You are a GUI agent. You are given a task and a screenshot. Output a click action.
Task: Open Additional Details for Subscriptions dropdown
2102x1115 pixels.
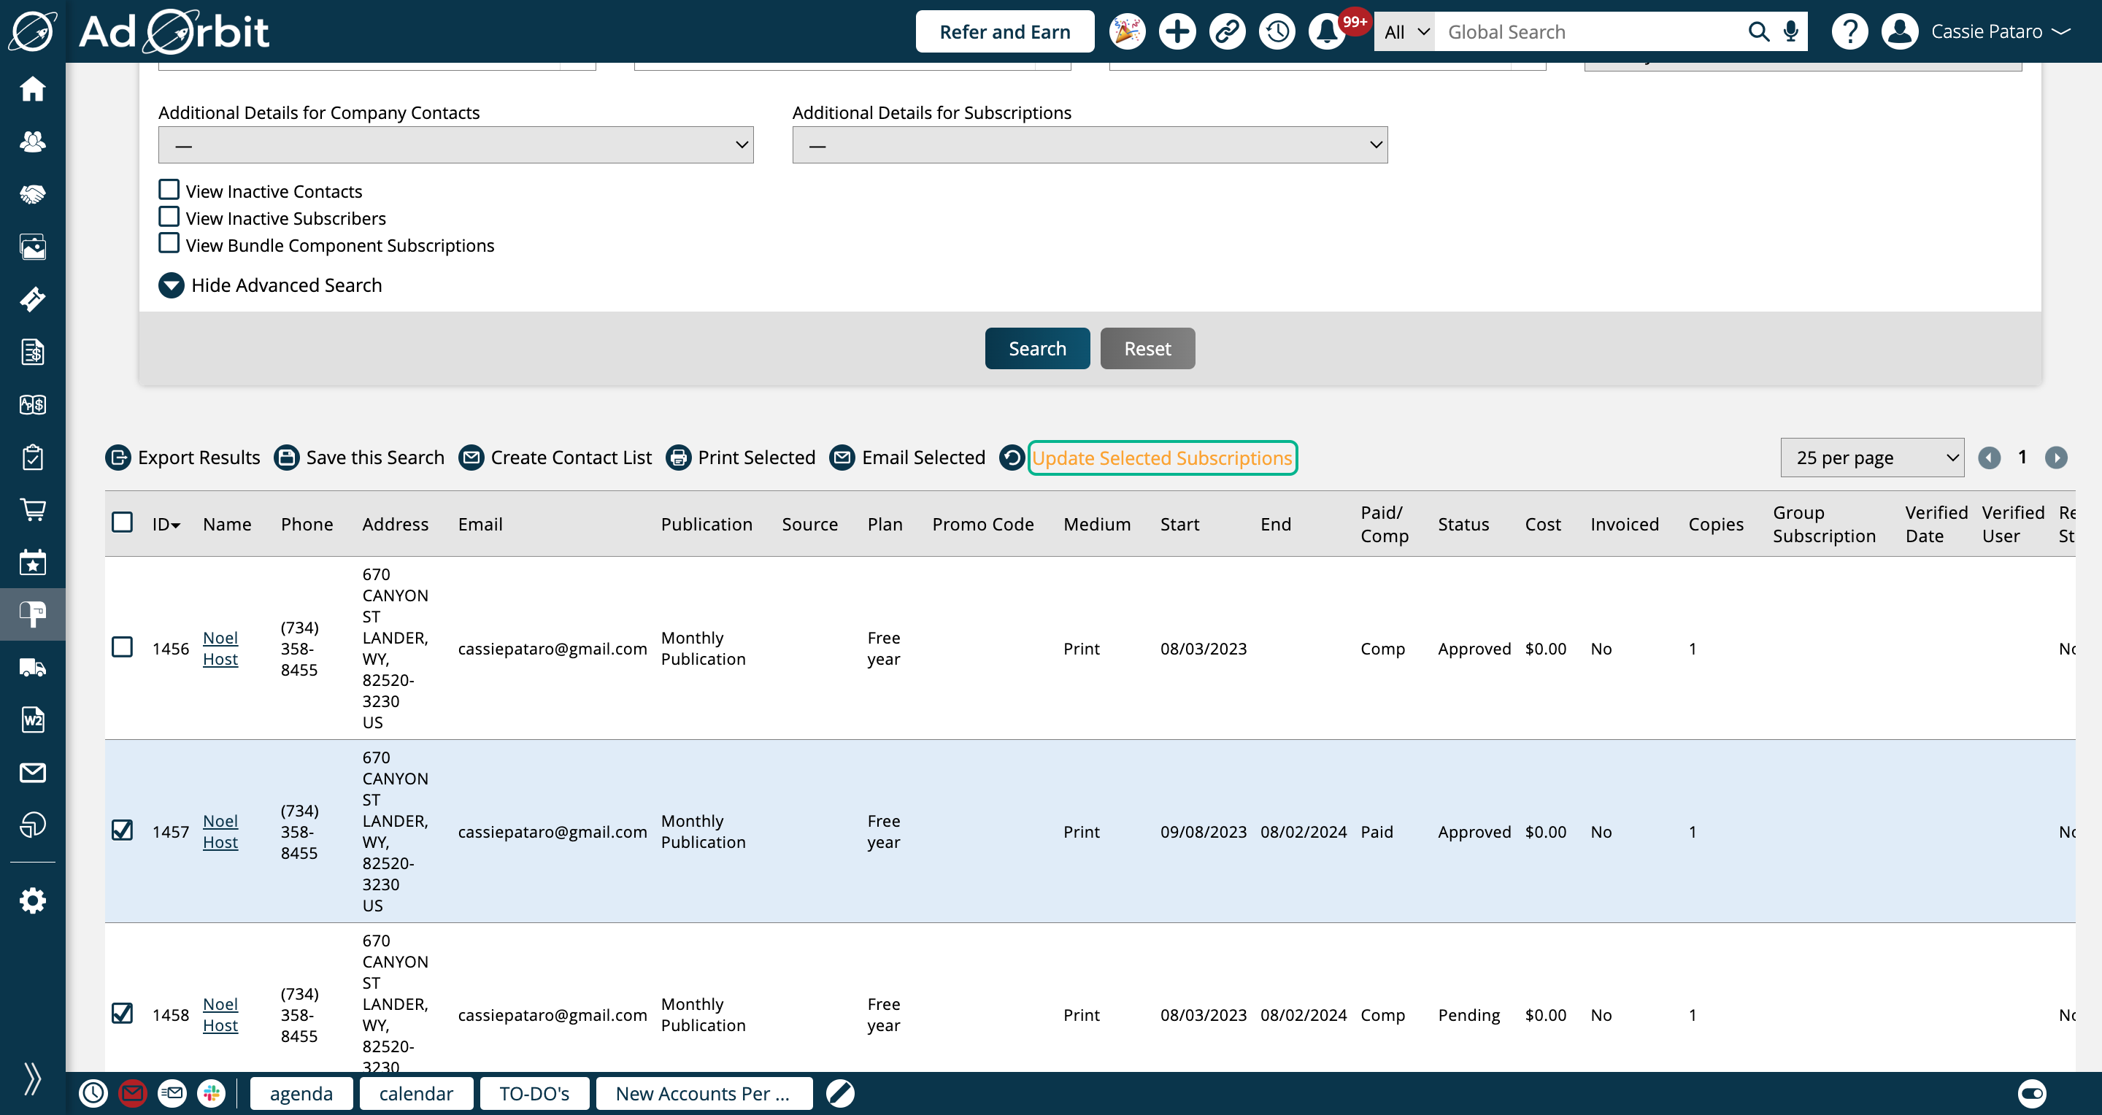(1090, 145)
